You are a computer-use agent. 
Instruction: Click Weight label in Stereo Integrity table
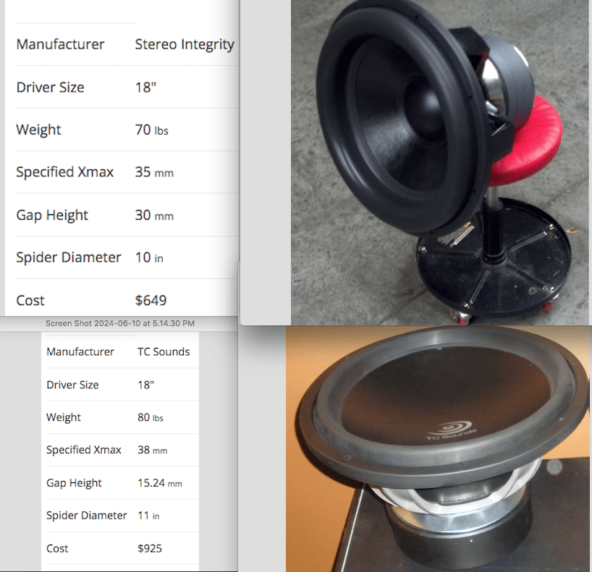(x=38, y=129)
